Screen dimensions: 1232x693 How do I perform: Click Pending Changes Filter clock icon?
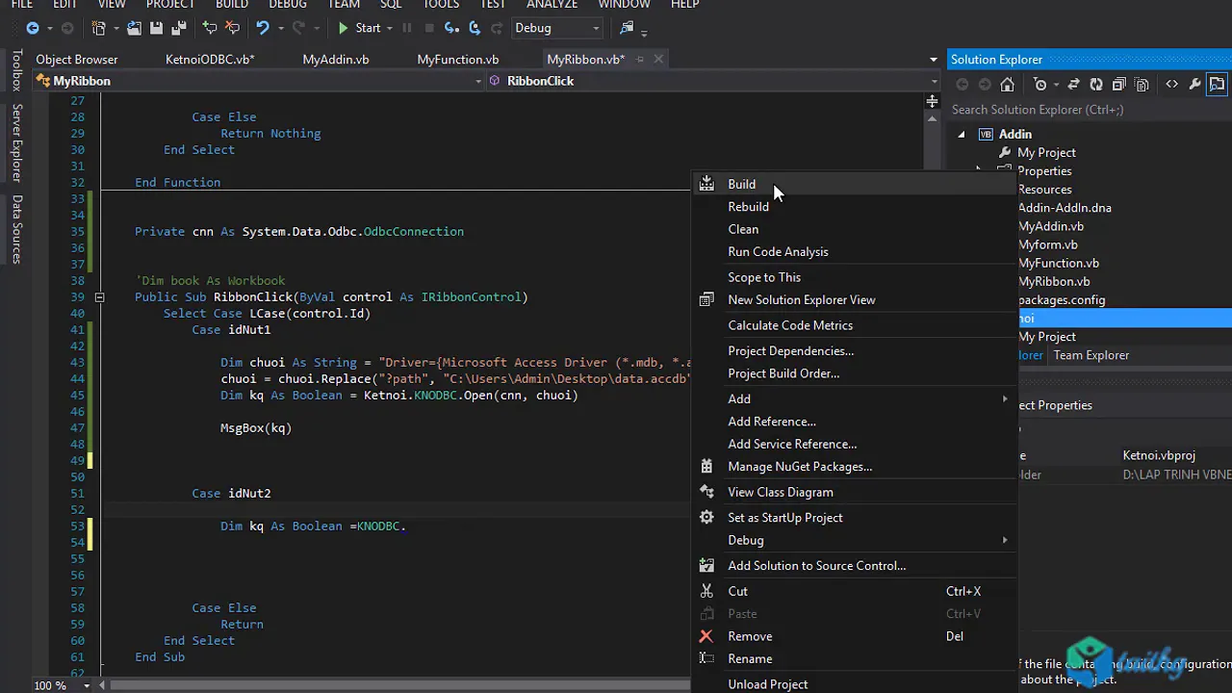[x=1039, y=85]
